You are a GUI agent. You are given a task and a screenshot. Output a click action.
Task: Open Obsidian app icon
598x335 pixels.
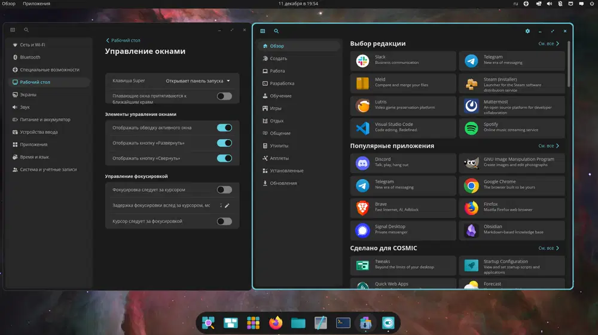pos(471,230)
